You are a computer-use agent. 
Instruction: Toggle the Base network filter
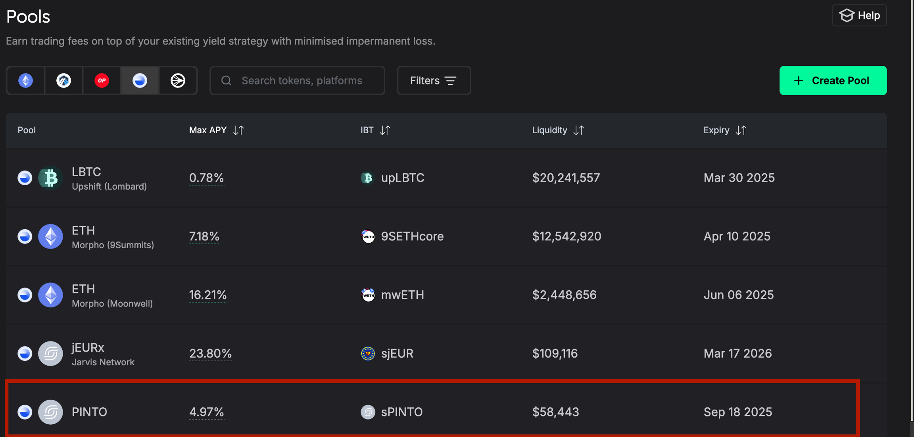(140, 80)
